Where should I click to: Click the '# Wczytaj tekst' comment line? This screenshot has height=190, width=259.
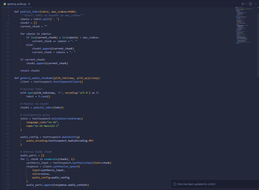(31, 89)
